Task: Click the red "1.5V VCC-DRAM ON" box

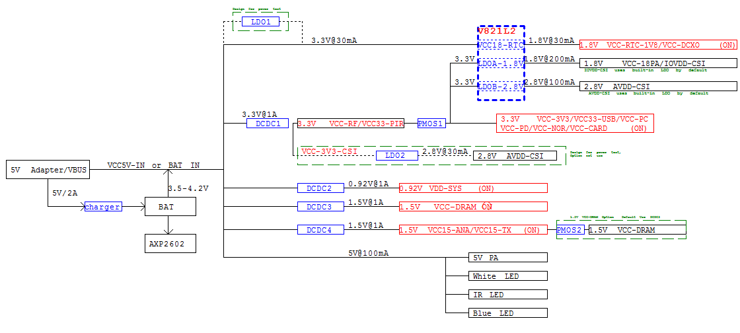Action: [x=473, y=207]
